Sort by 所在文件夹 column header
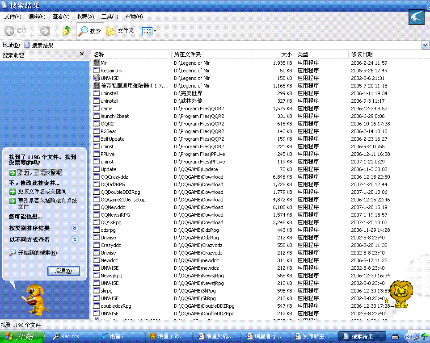 (x=211, y=54)
